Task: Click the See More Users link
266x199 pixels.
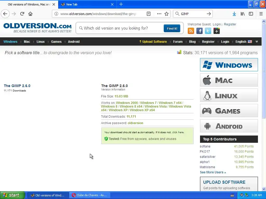Action: 213,172
